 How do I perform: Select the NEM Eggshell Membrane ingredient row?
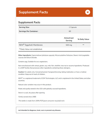pyautogui.click(x=54, y=45)
